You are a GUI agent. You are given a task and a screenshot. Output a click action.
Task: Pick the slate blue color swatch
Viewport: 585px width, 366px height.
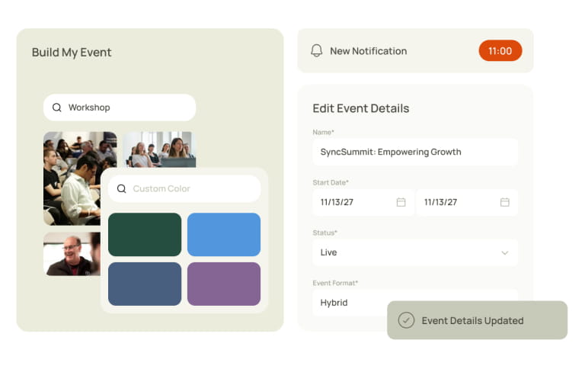(145, 284)
